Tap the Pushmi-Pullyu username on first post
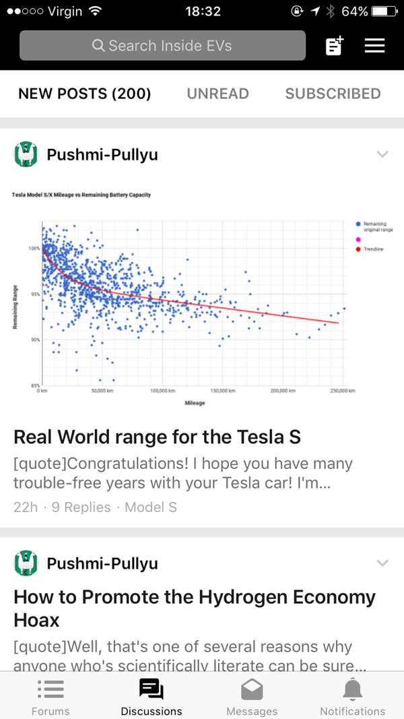404x719 pixels. 102,155
